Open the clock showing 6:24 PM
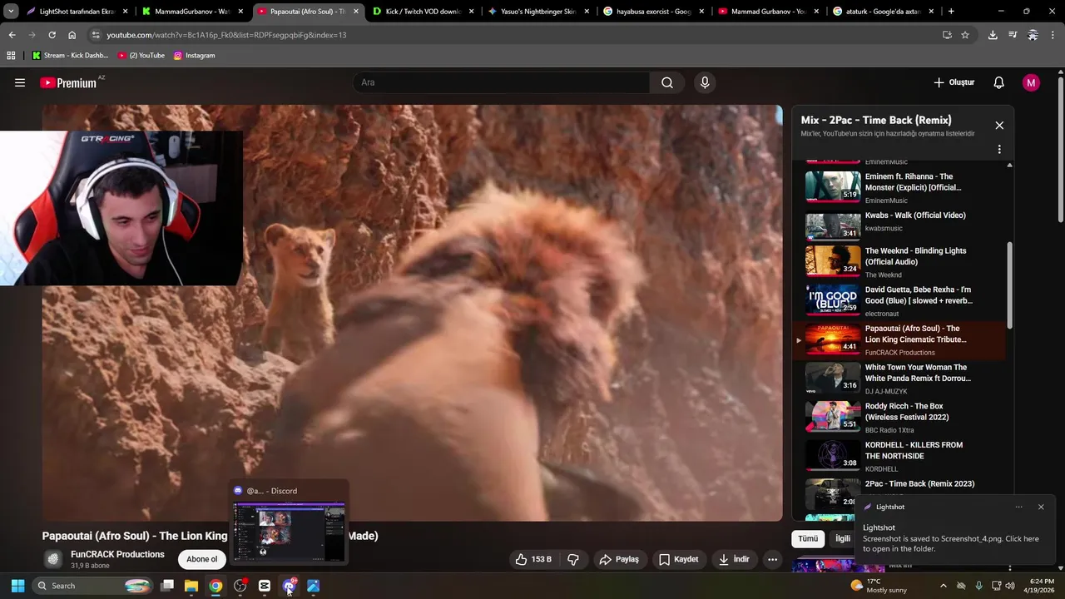 click(1042, 586)
